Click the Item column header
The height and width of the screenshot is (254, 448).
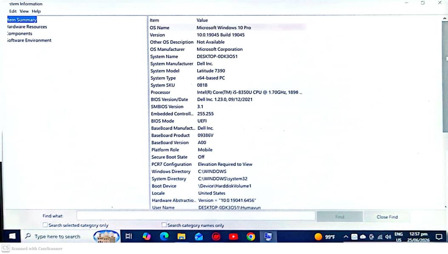(x=154, y=20)
